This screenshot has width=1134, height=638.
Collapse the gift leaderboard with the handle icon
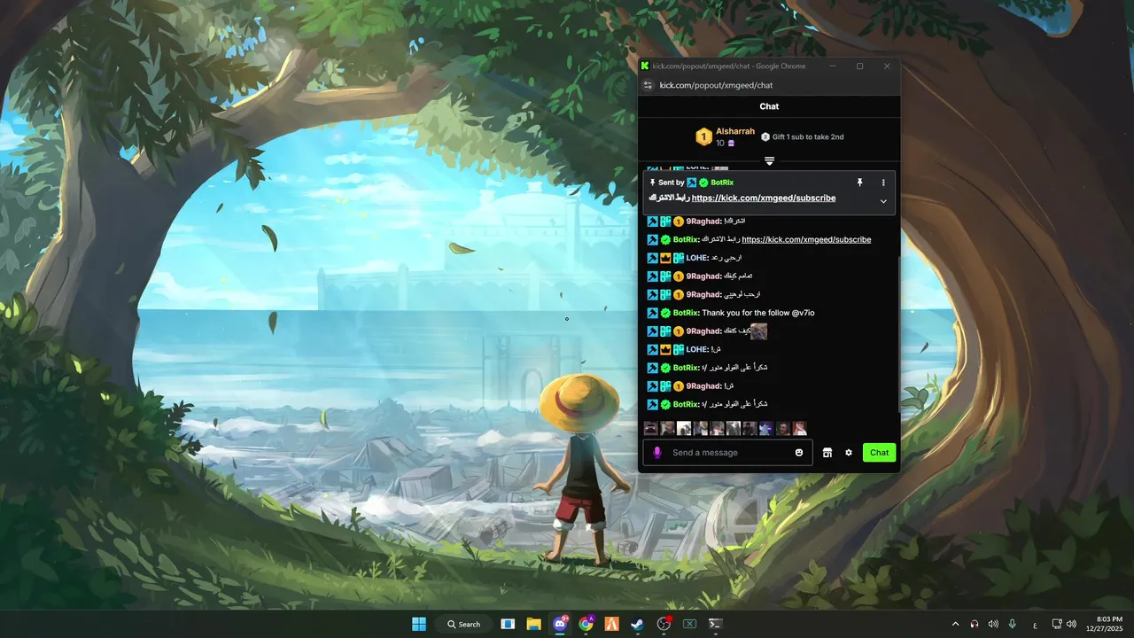coord(769,161)
